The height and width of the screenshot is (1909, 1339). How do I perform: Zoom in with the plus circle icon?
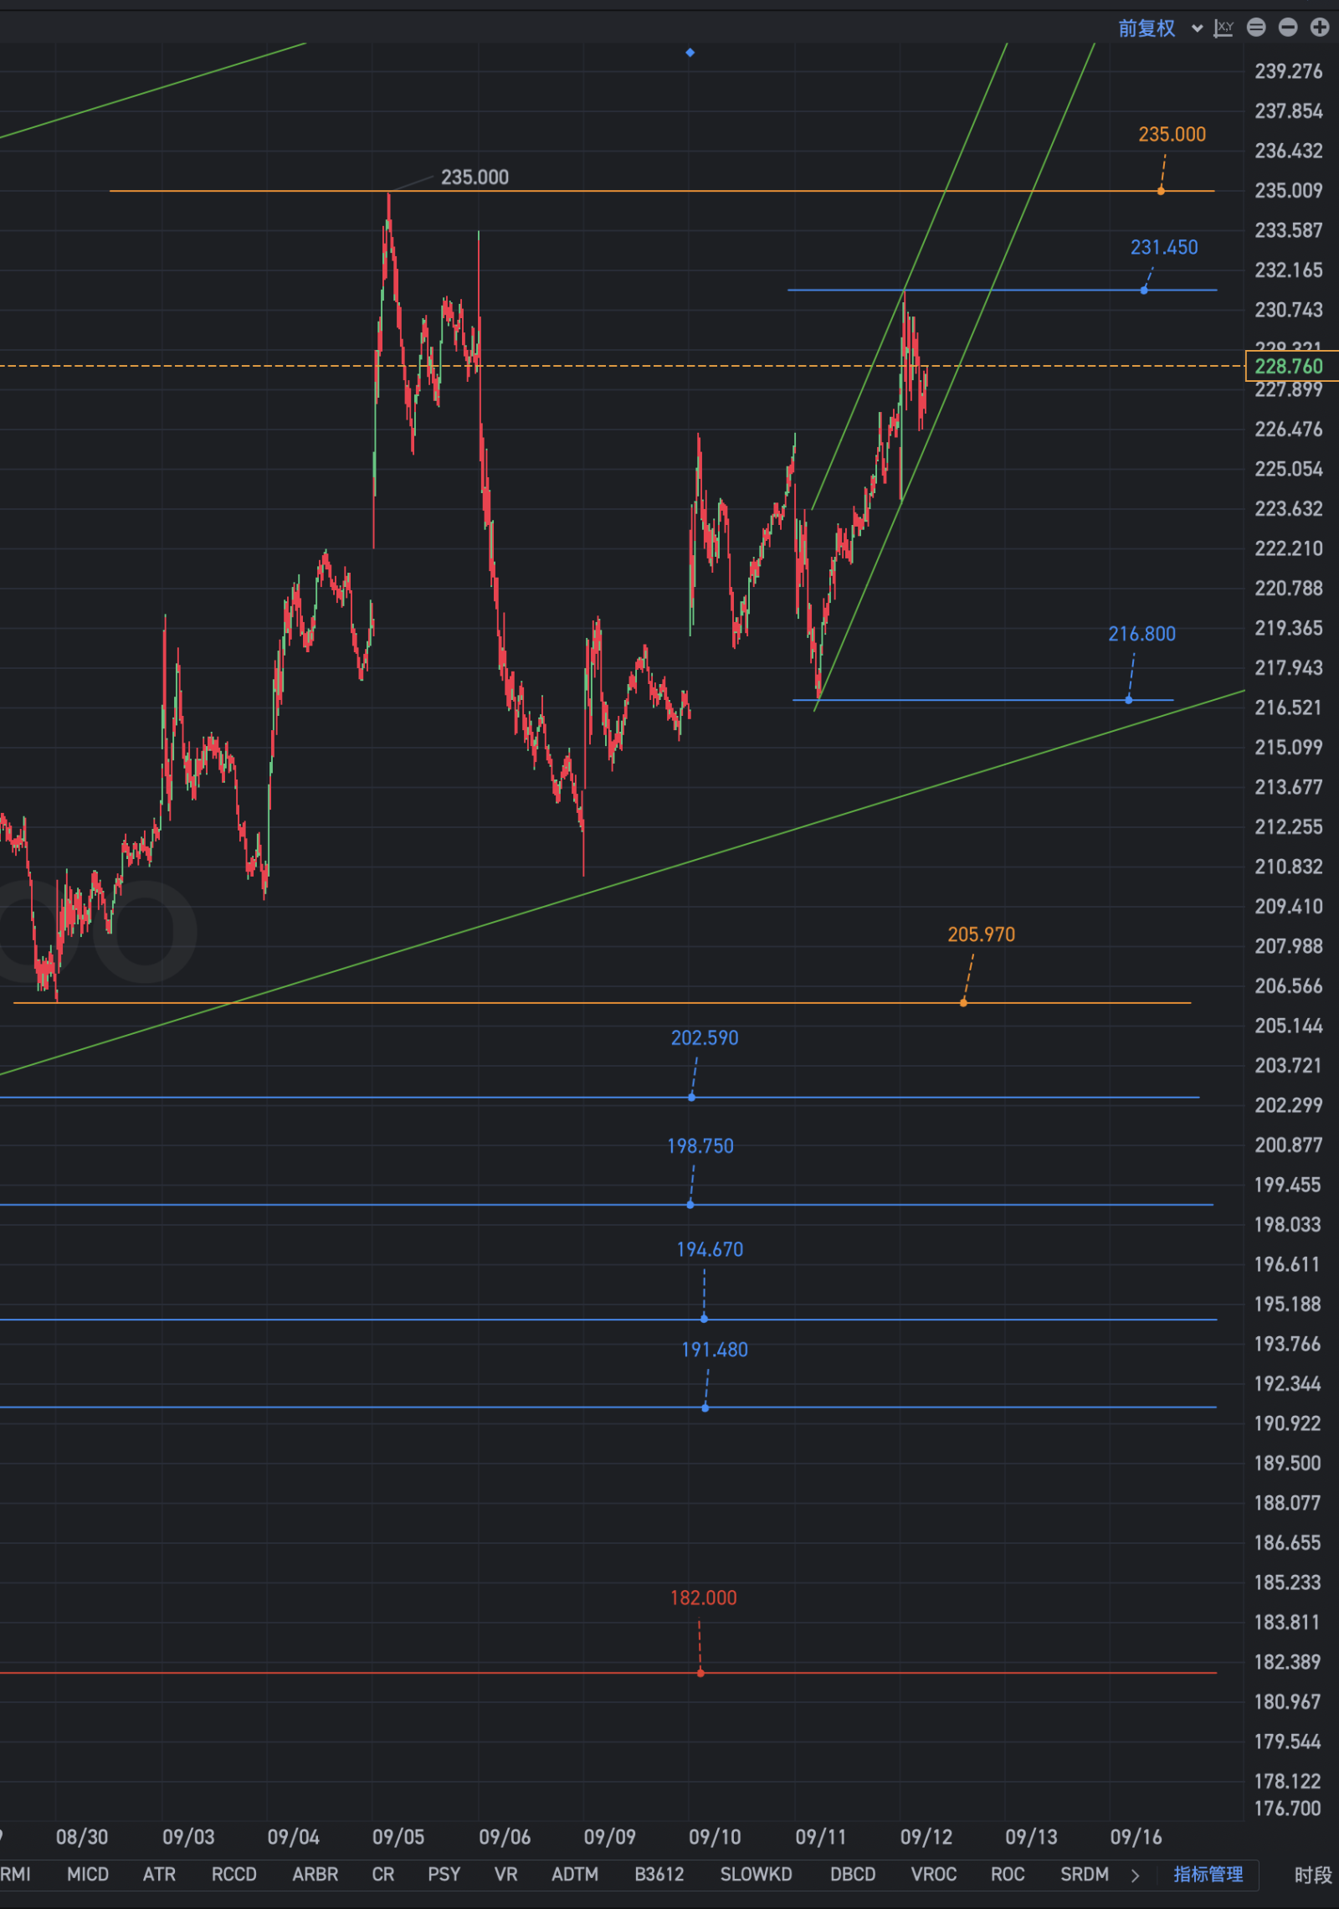tap(1320, 28)
